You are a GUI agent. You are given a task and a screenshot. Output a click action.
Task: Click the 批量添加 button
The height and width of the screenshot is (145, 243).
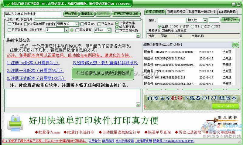tap(87, 14)
